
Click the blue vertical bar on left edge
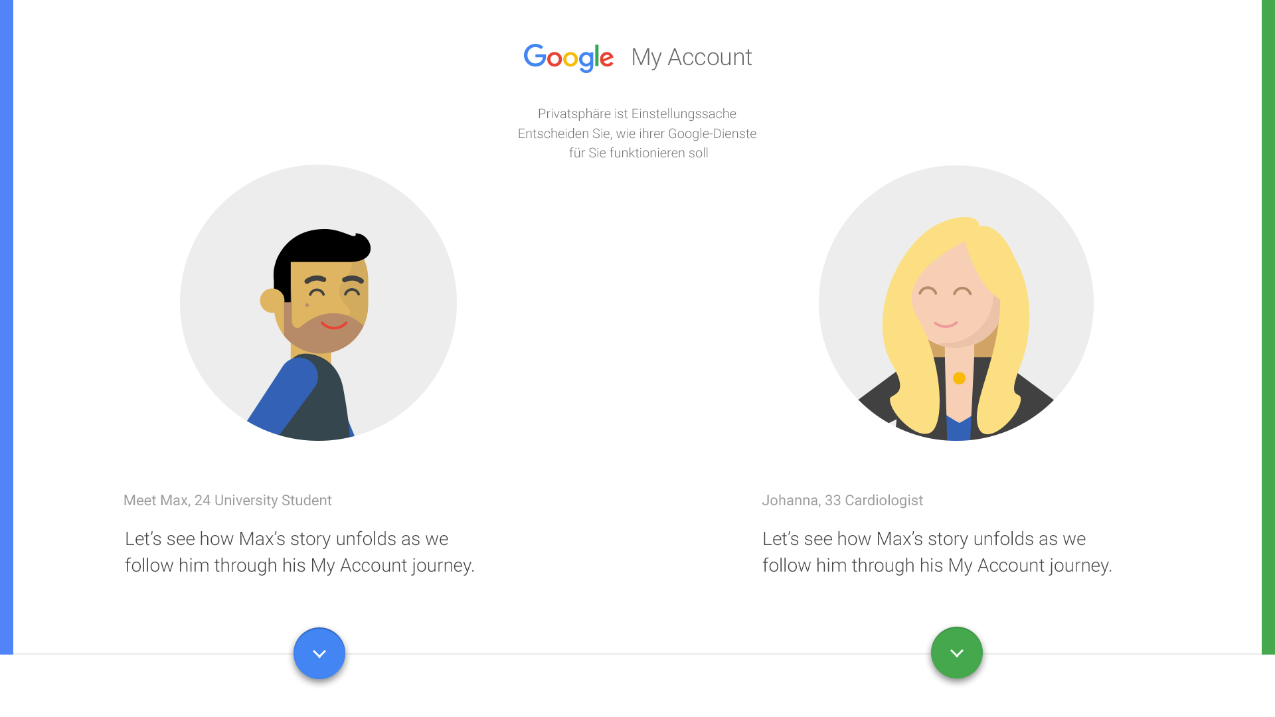pos(7,327)
